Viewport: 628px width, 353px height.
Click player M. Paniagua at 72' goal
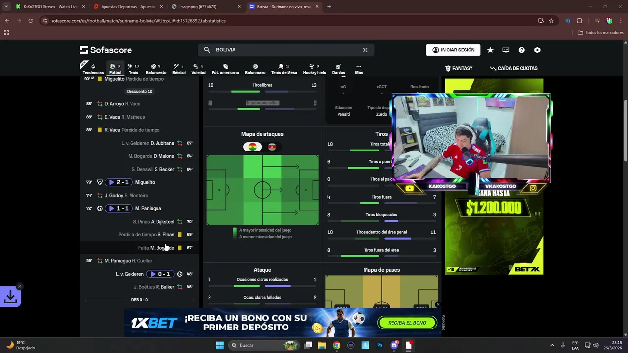point(148,208)
